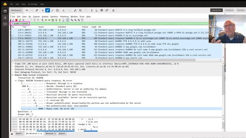Select the pointer arrow tool
Viewport: 246px width, 138px height.
coord(43,10)
